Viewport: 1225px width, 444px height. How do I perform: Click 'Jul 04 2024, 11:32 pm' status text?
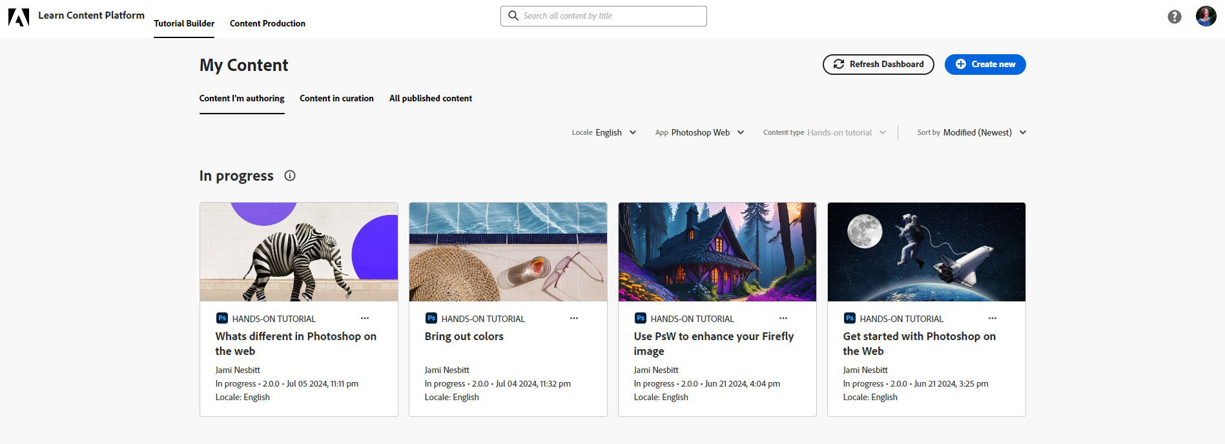tap(533, 383)
